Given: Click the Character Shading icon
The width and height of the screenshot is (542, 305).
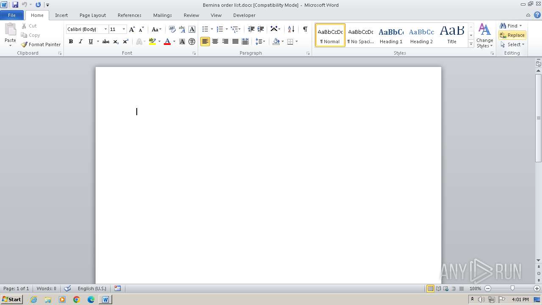Looking at the screenshot, I should click(x=182, y=42).
